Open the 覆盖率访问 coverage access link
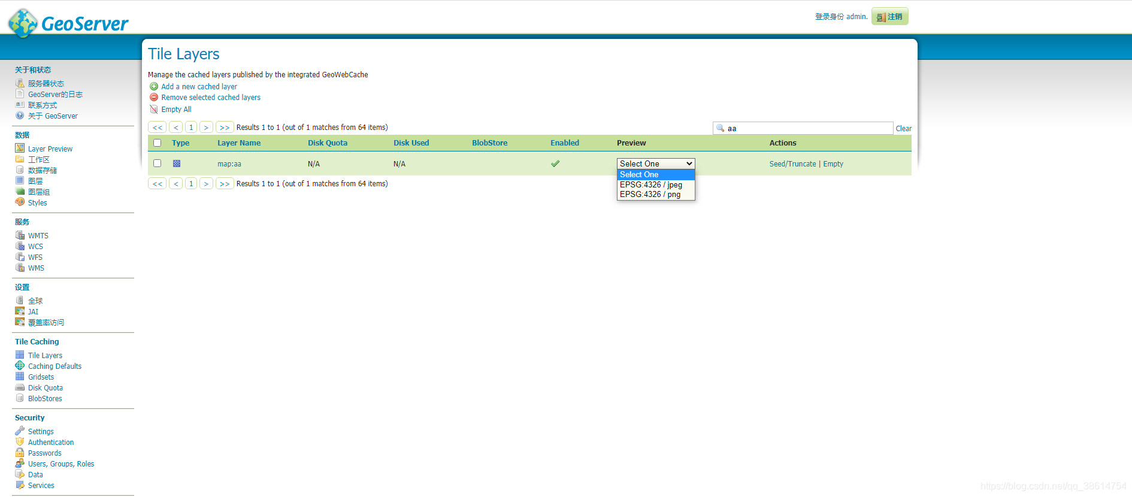Viewport: 1132px width, 497px height. point(46,322)
